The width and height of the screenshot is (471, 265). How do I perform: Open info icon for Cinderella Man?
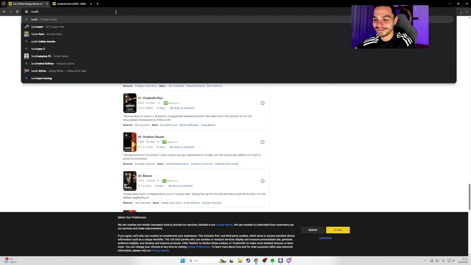[x=262, y=103]
